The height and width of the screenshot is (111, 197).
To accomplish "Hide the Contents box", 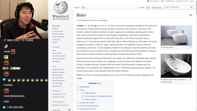I will (99, 83).
